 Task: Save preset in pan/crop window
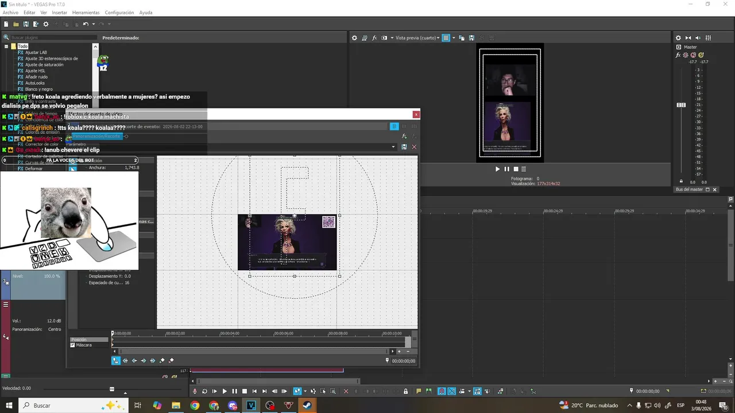pyautogui.click(x=404, y=147)
